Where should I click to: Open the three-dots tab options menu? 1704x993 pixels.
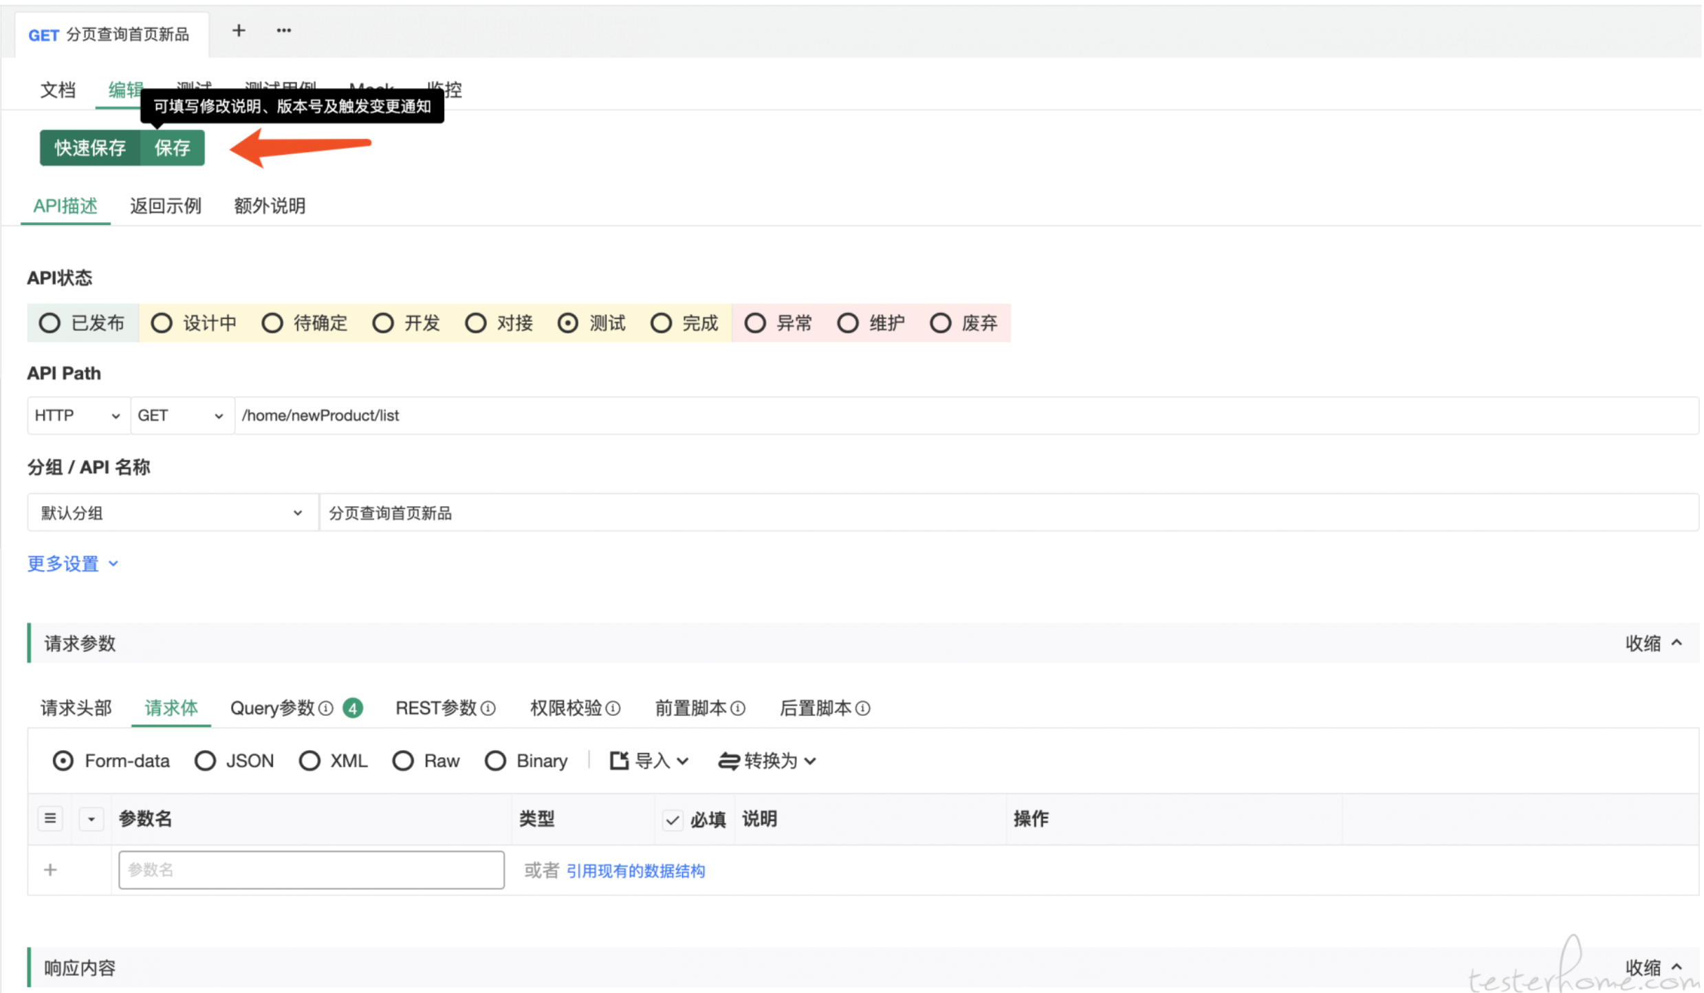pyautogui.click(x=283, y=31)
